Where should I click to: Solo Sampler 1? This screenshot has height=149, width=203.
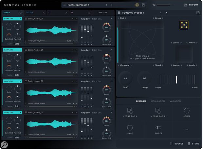pos(17,44)
